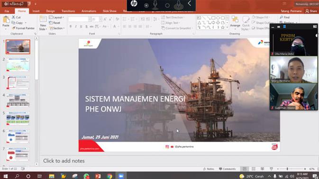Open the Align Text dropdown
This screenshot has width=319, height=179.
pyautogui.click(x=171, y=23)
